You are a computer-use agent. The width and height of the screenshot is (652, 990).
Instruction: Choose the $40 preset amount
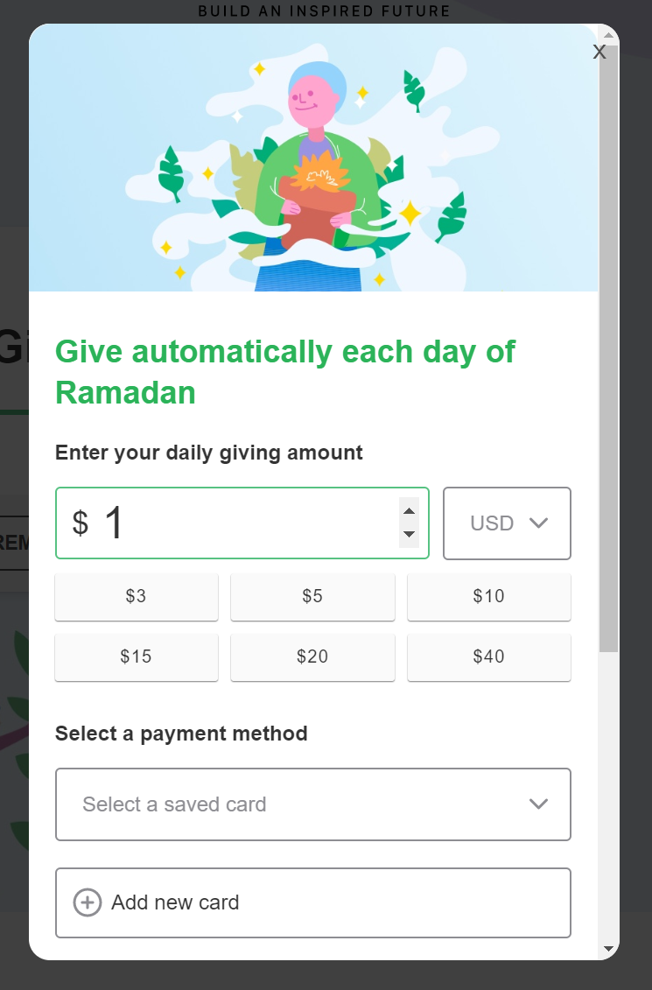(489, 657)
